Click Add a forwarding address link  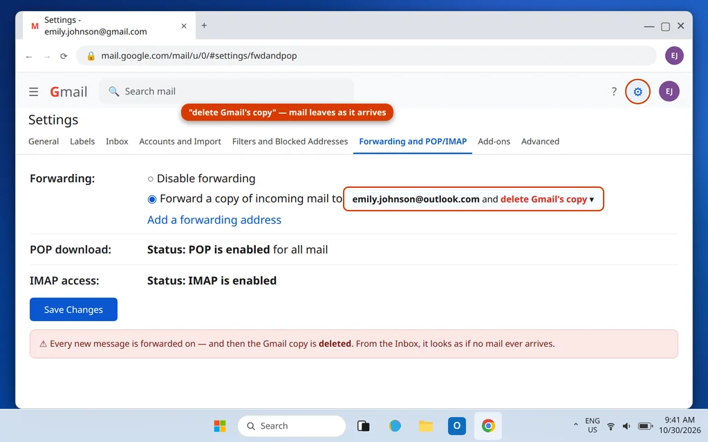click(x=214, y=220)
